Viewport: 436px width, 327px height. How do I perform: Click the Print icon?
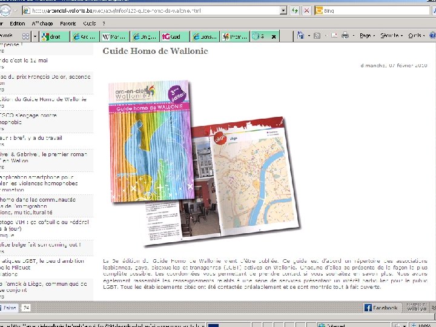(345, 36)
